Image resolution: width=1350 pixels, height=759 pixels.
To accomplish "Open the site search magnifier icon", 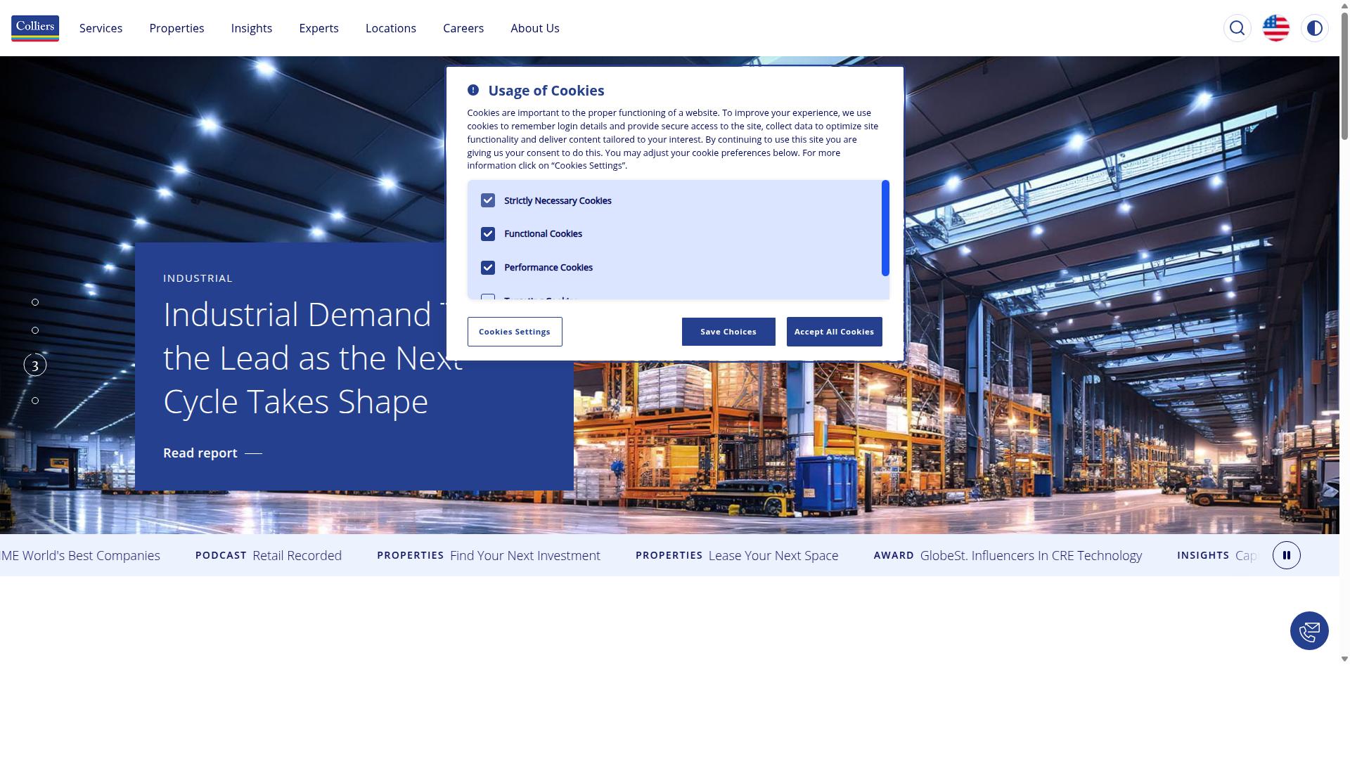I will click(1237, 28).
